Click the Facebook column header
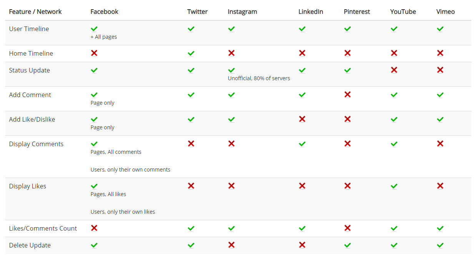The height and width of the screenshot is (259, 476). coord(105,12)
